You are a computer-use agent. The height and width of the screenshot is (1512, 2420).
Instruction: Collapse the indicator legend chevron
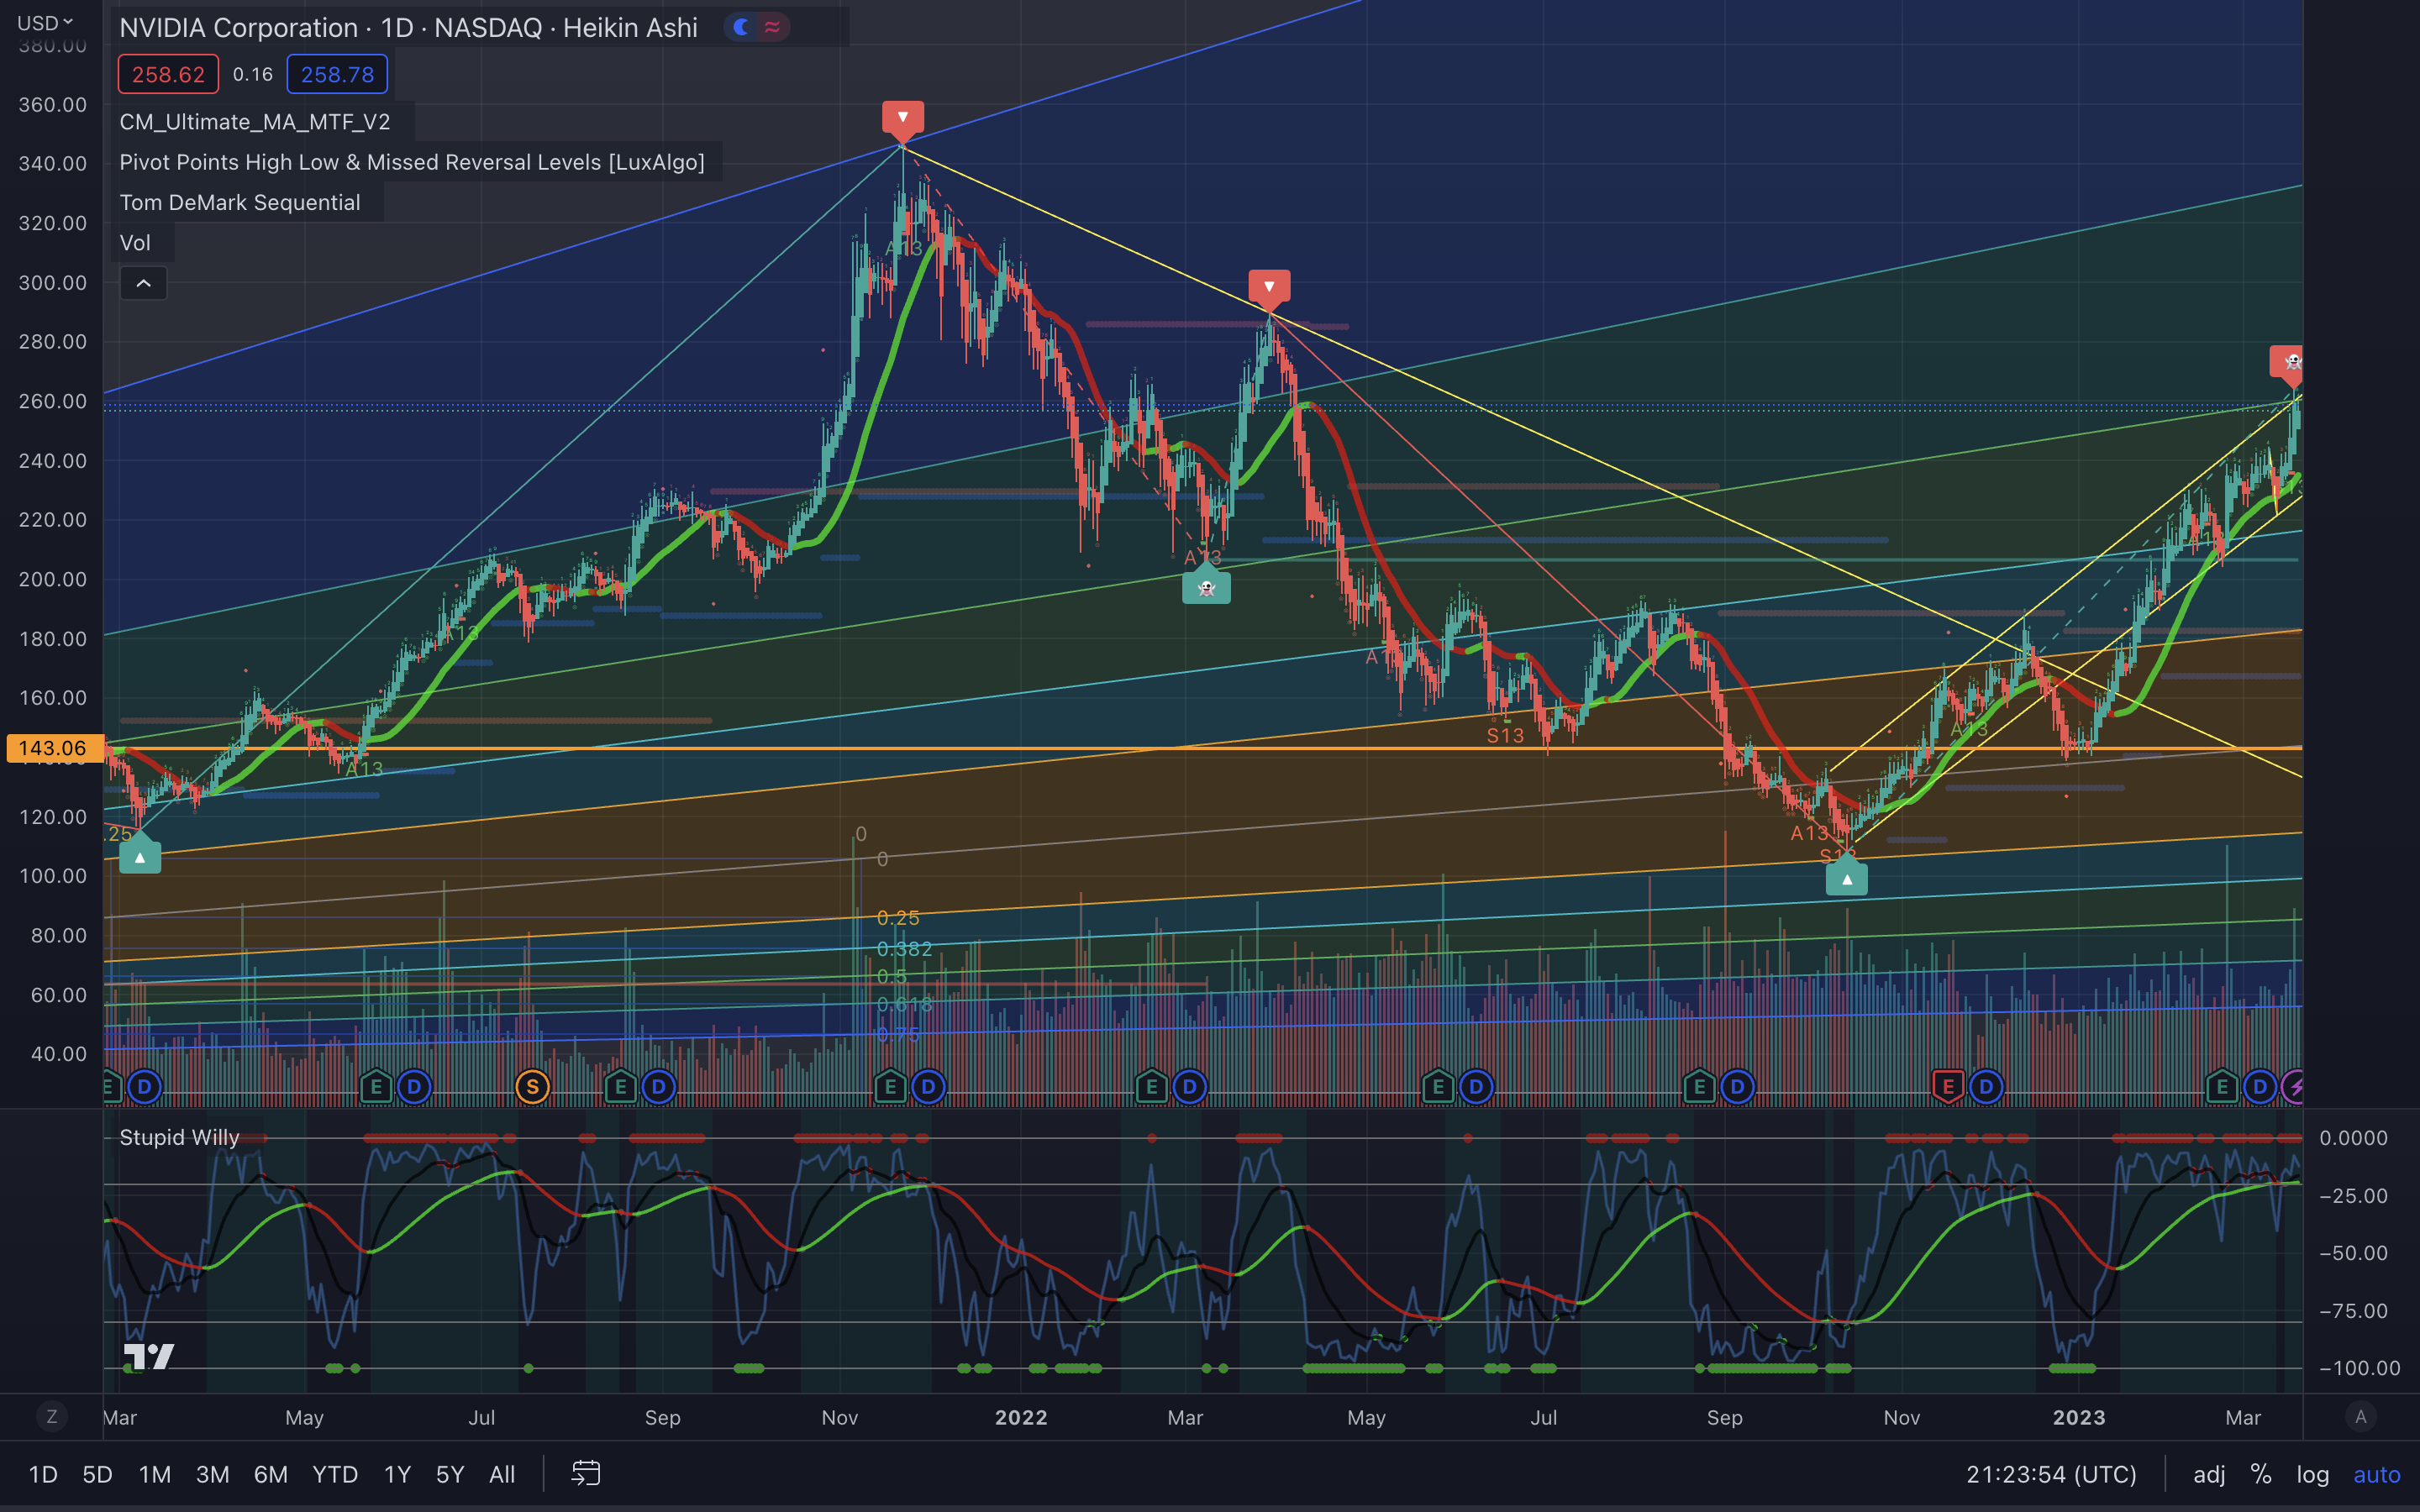click(143, 284)
